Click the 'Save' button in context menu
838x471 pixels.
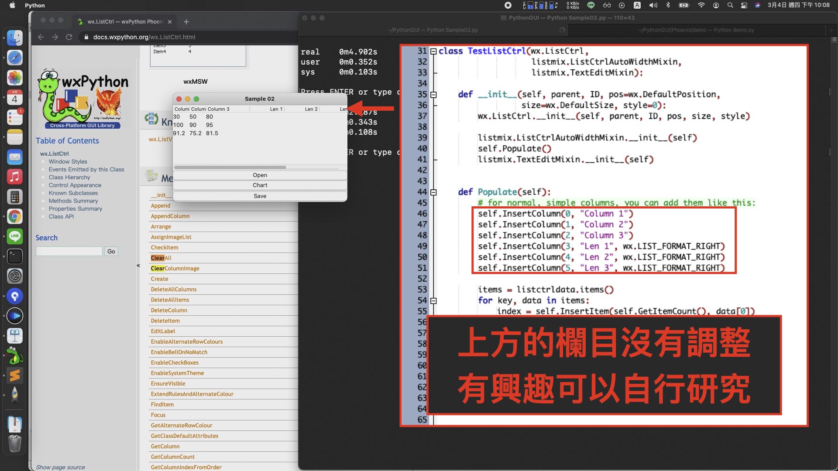coord(260,195)
